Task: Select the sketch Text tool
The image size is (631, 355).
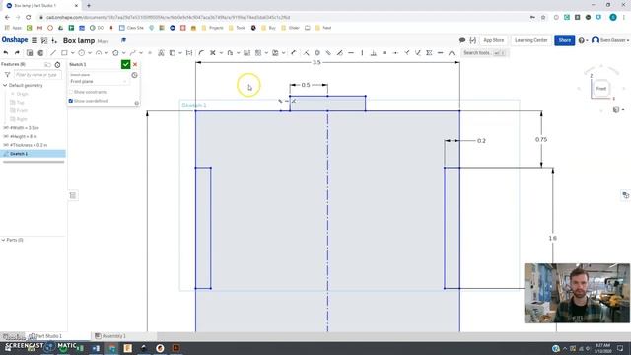Action: [x=161, y=52]
